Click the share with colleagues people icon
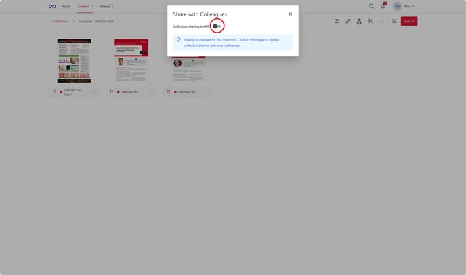This screenshot has height=275, width=466. coord(370,22)
